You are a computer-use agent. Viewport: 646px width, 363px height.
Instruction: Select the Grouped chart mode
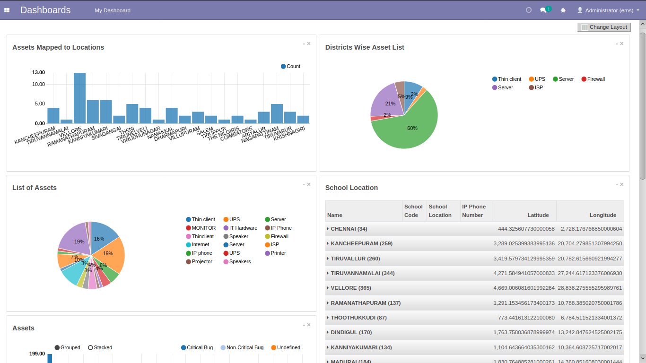[67, 347]
